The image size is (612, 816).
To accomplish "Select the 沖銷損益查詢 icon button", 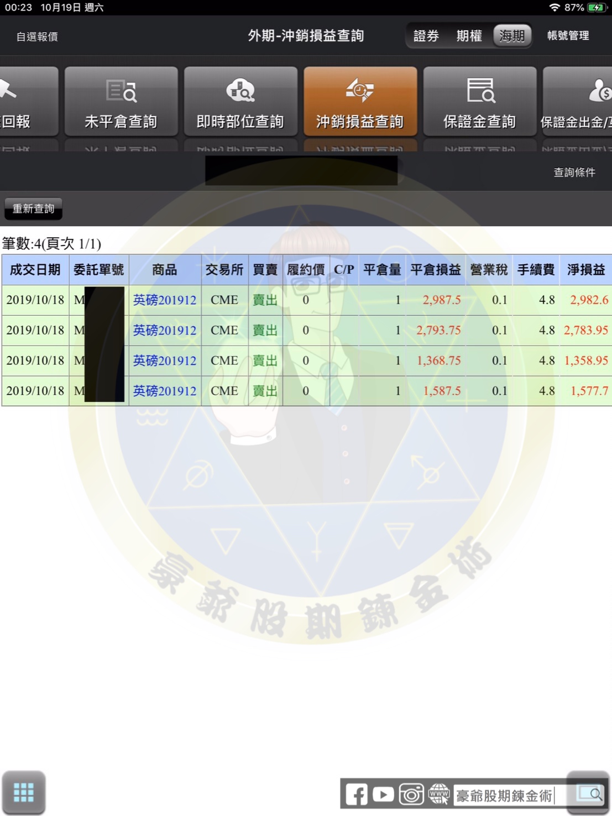I will click(360, 102).
